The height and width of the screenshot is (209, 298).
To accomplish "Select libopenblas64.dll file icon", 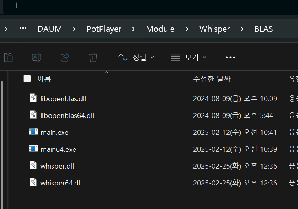I will tap(33, 115).
